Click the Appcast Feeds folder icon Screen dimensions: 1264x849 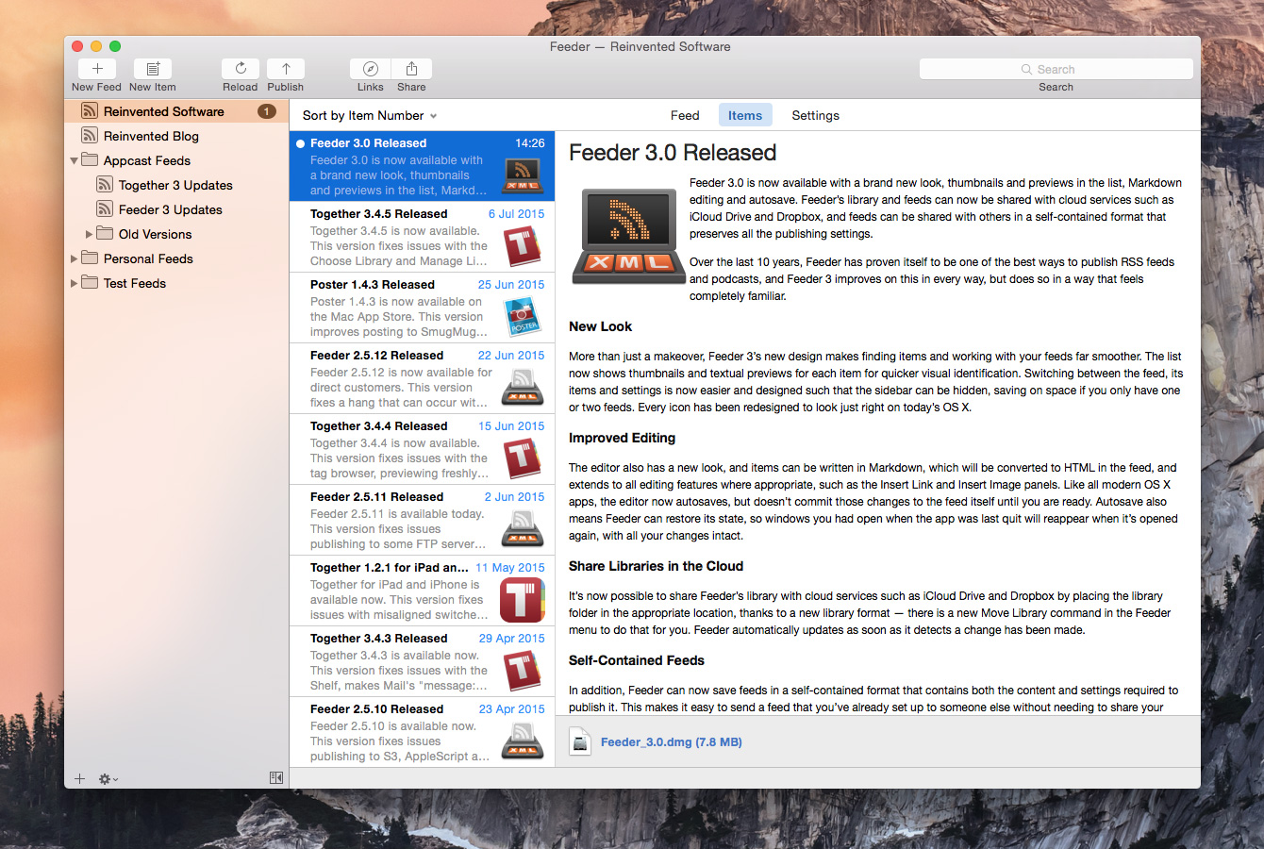(90, 159)
